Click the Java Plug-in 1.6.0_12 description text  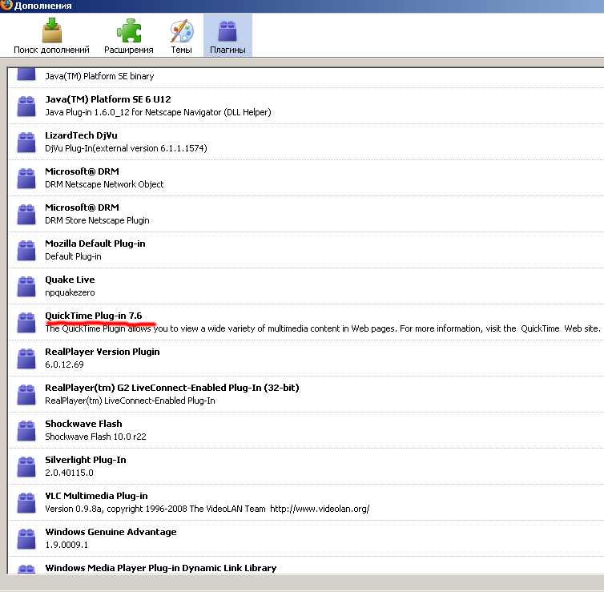(x=158, y=112)
